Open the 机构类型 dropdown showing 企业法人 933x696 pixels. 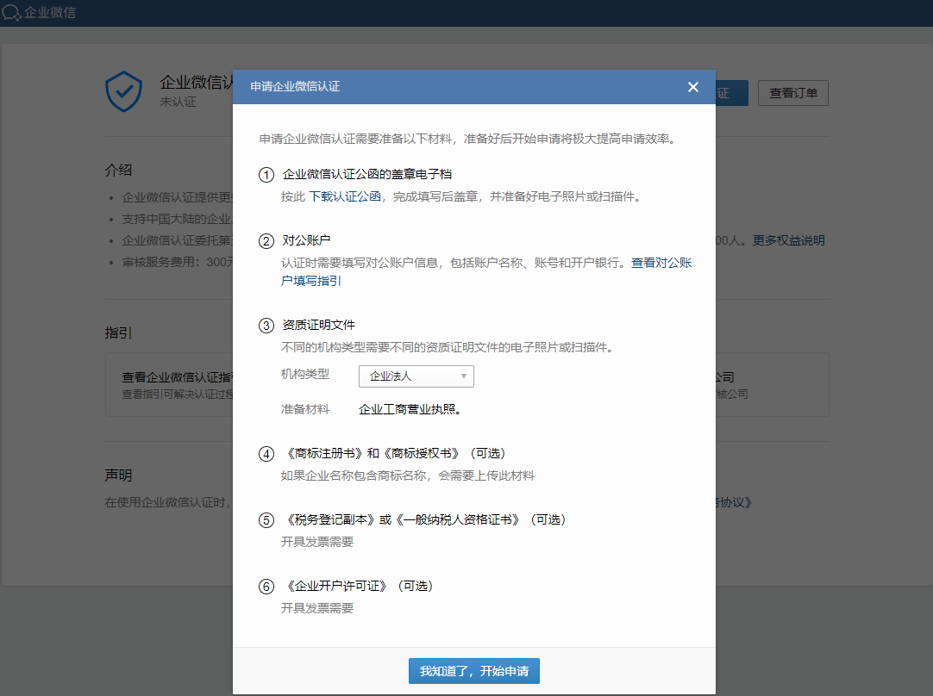(x=416, y=376)
